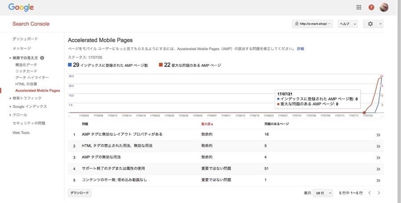Go to the next results page
The image size is (401, 203).
pyautogui.click(x=379, y=193)
